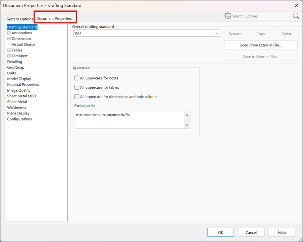
Task: Select the Document Properties tab
Action: [54, 18]
